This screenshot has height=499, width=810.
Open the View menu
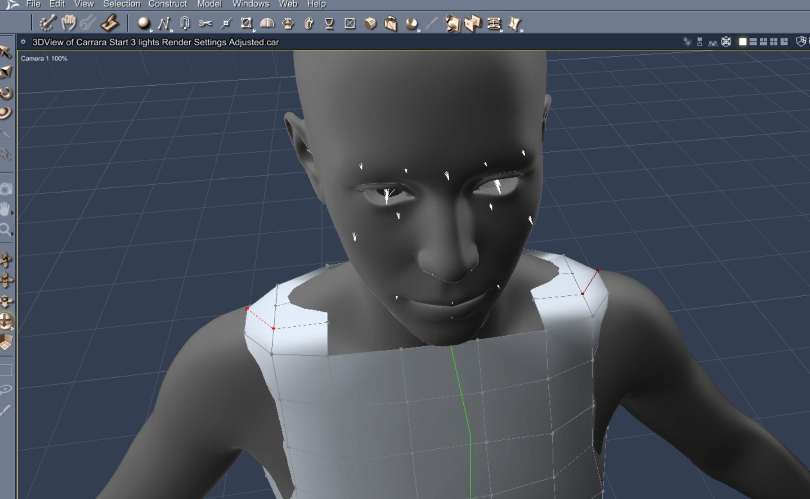[x=84, y=4]
